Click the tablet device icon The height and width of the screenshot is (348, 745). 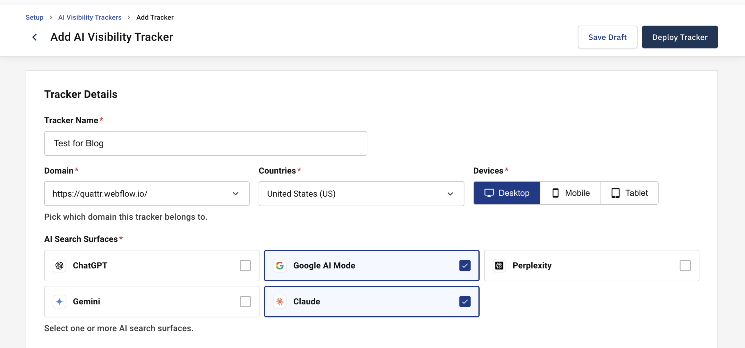615,193
